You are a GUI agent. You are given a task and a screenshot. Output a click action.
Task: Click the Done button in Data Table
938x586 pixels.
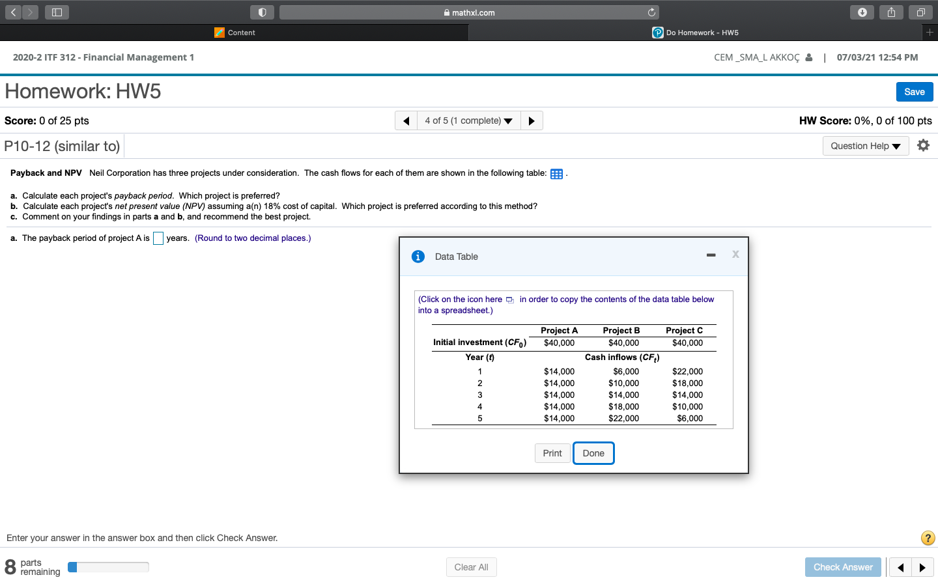point(593,453)
